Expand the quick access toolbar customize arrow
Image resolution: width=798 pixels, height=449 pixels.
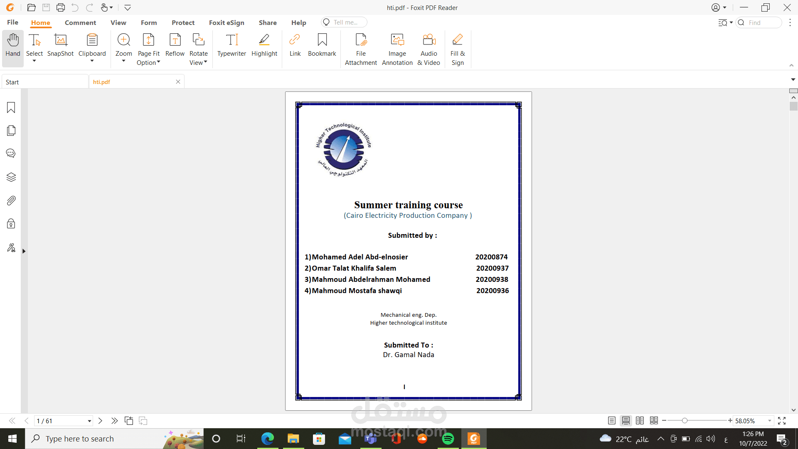[x=128, y=7]
